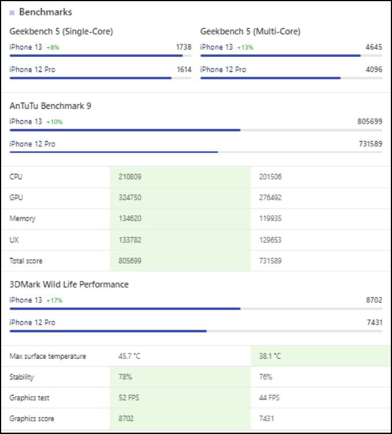
Task: Click the CPU row label
Action: point(16,177)
